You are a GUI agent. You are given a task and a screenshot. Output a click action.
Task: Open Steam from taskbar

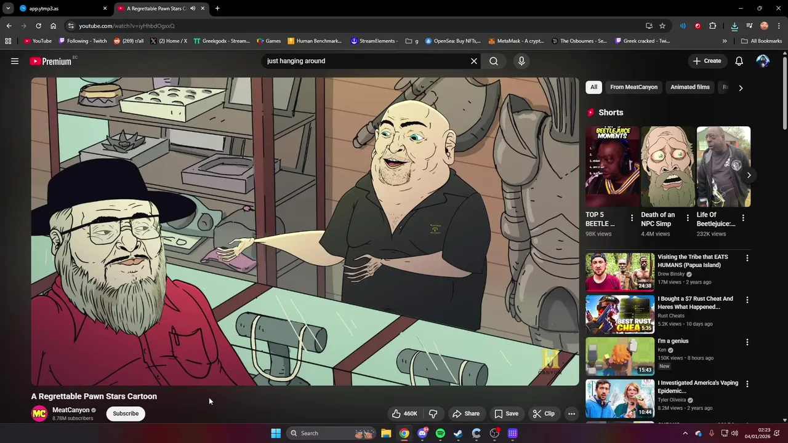coord(458,433)
